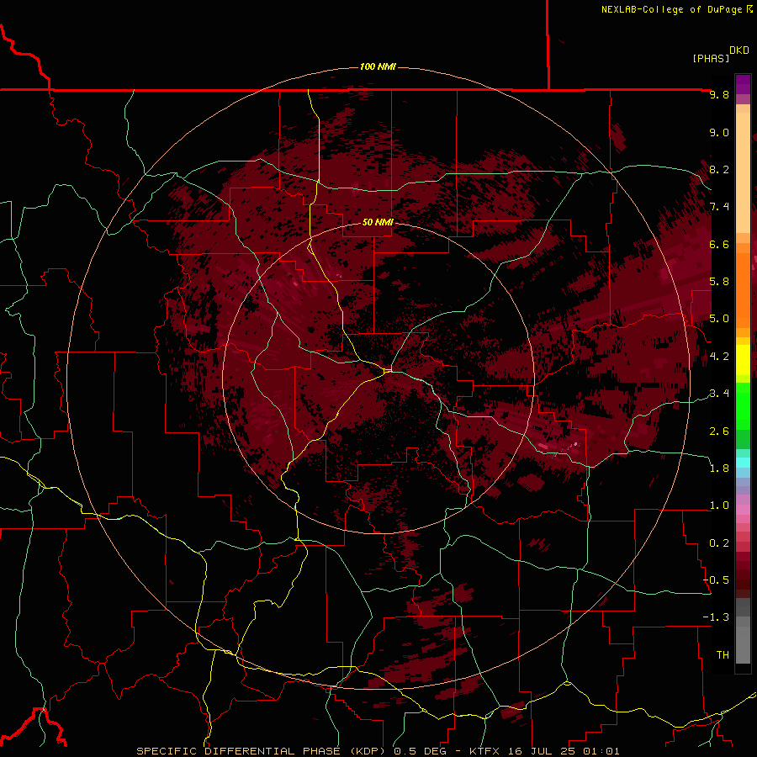Click the 1.0 value on the color scale
This screenshot has height=757, width=757.
[719, 506]
